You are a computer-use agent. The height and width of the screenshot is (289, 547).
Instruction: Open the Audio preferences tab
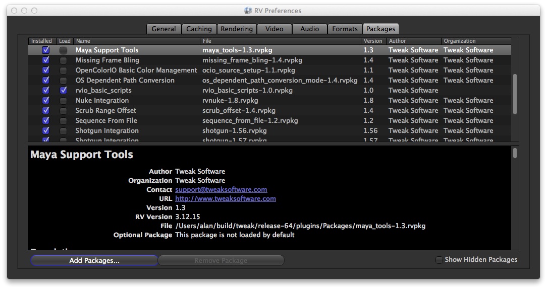point(309,29)
